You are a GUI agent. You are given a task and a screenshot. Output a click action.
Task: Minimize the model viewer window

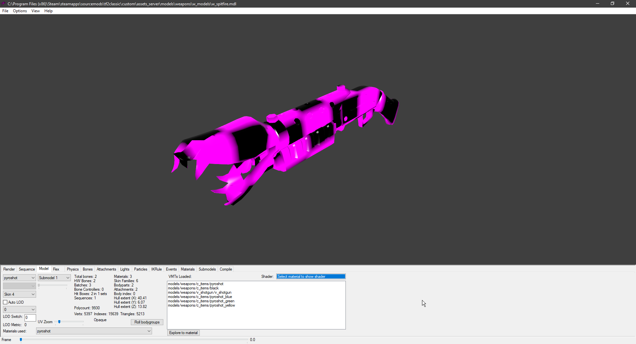(x=598, y=4)
